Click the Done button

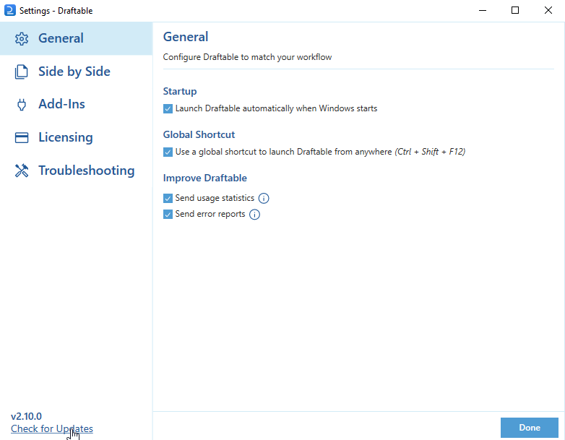pyautogui.click(x=530, y=428)
